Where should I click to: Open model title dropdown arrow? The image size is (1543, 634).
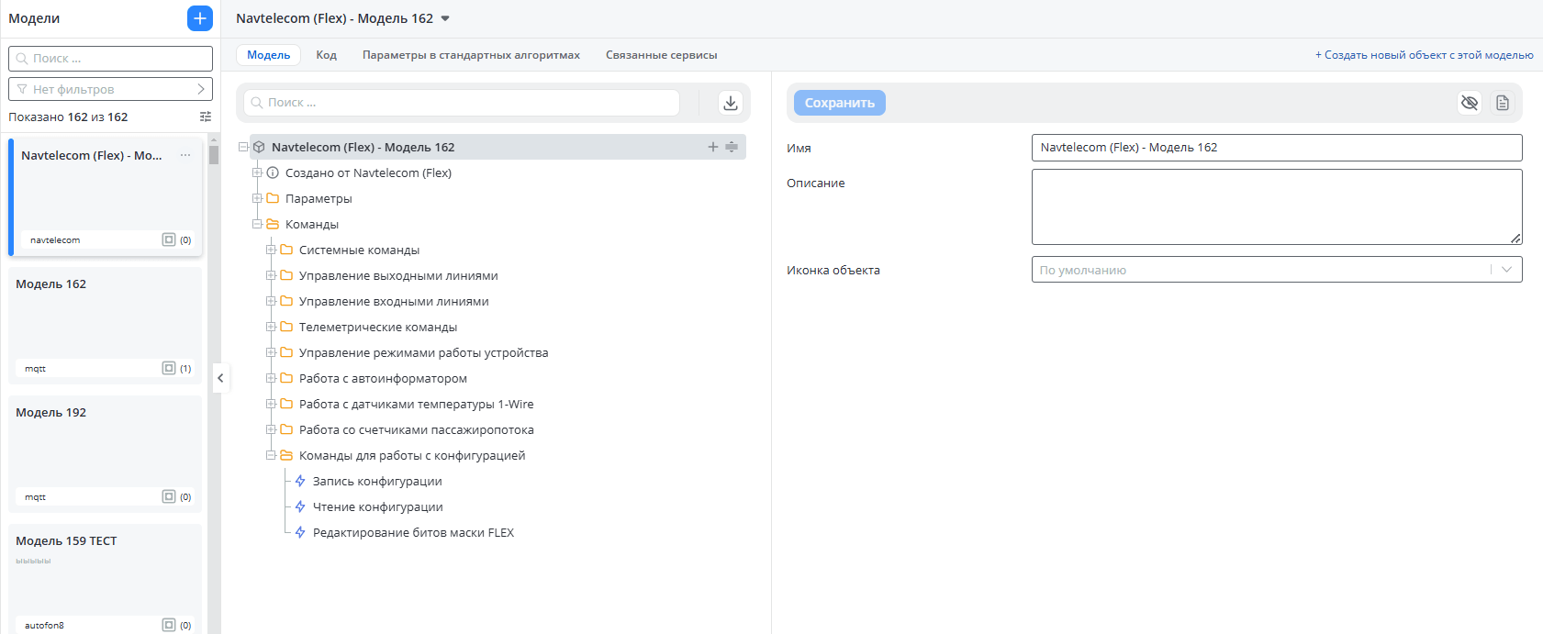(x=445, y=18)
